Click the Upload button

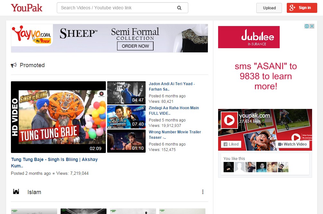coord(269,8)
